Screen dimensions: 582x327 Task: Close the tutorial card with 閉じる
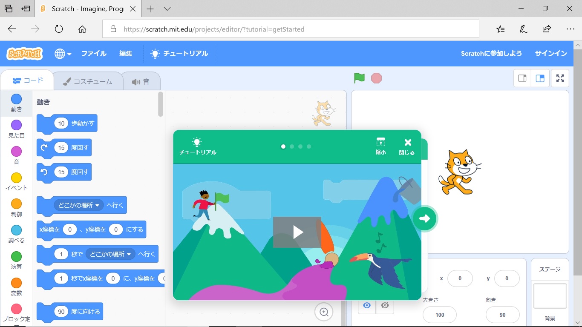(x=407, y=146)
